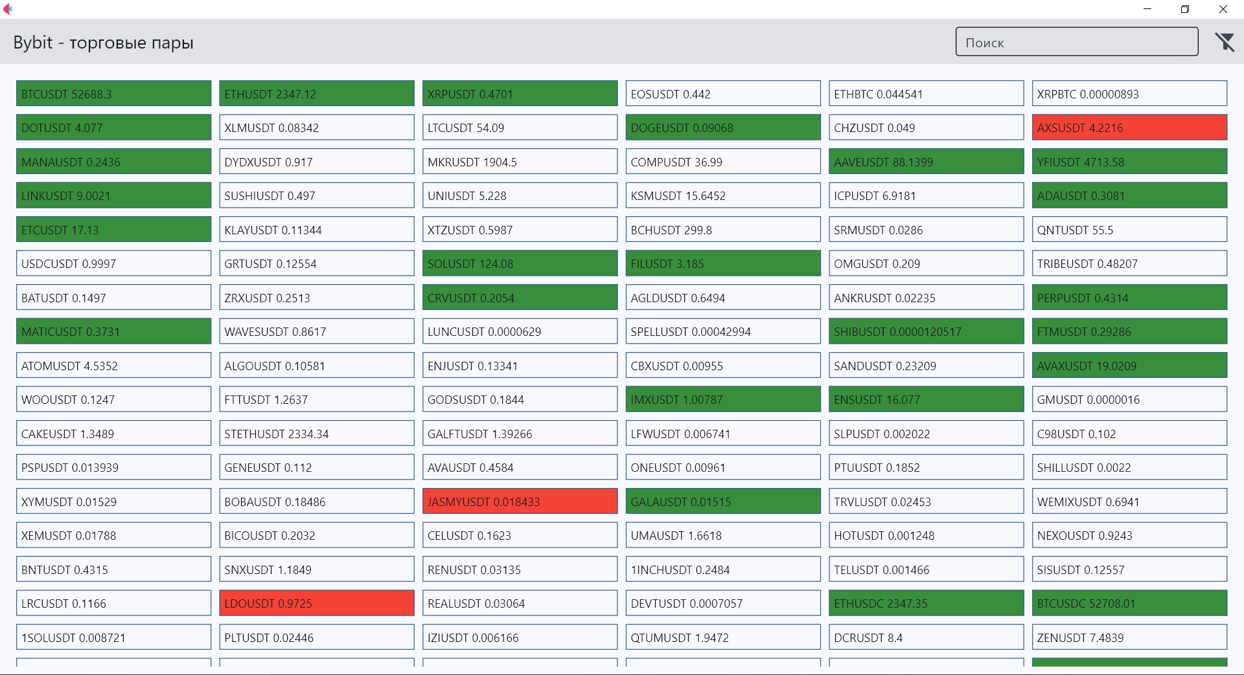Screen dimensions: 1244x675
Task: Open XLMUSDT 0.08342 tile
Action: tap(317, 127)
